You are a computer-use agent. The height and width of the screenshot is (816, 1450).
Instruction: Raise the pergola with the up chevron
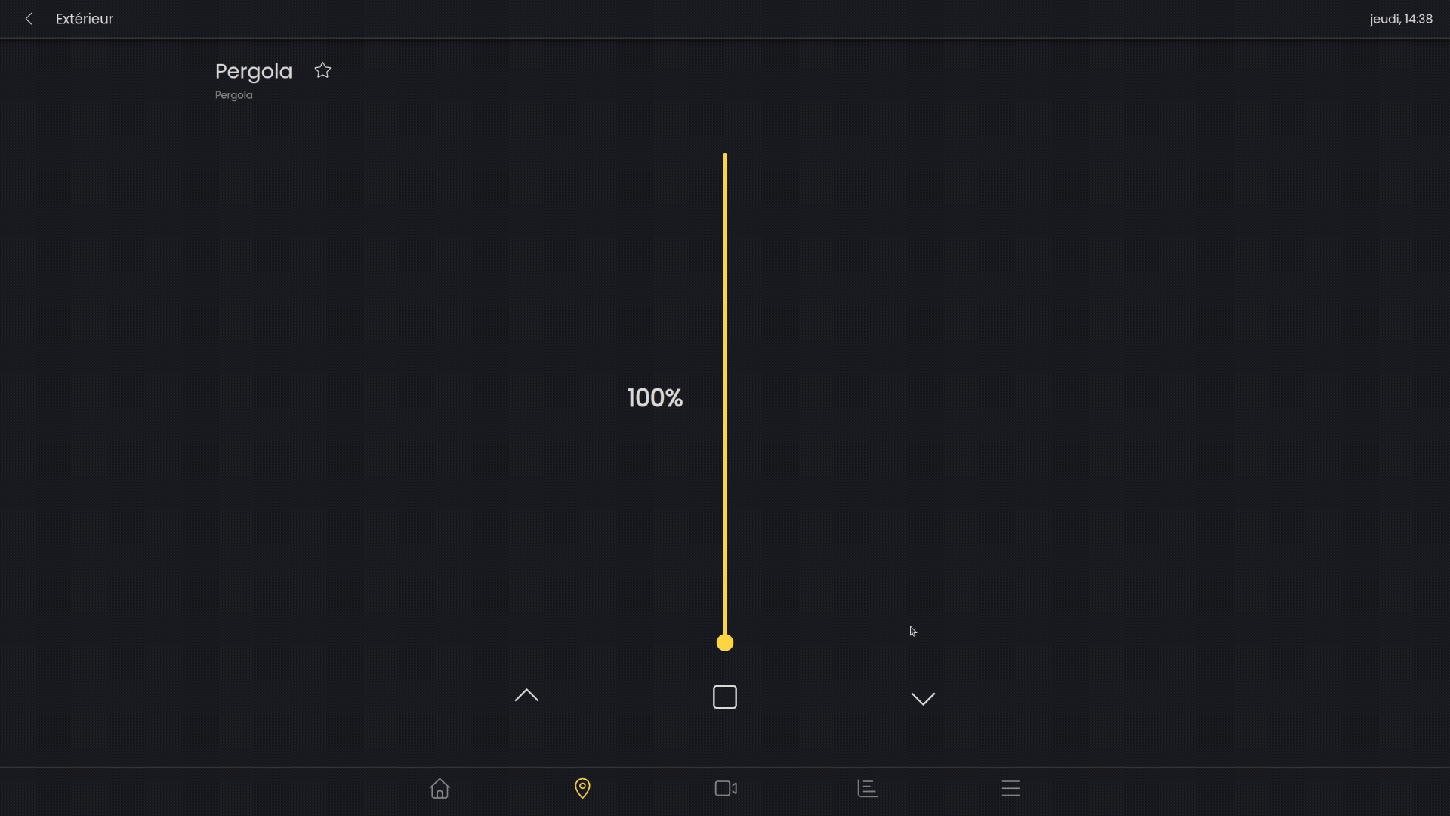tap(526, 696)
